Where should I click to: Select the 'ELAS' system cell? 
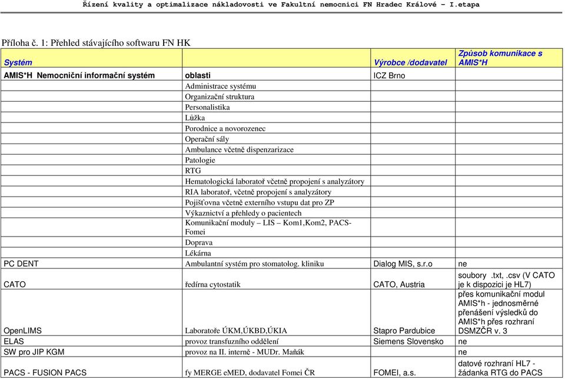(92, 341)
